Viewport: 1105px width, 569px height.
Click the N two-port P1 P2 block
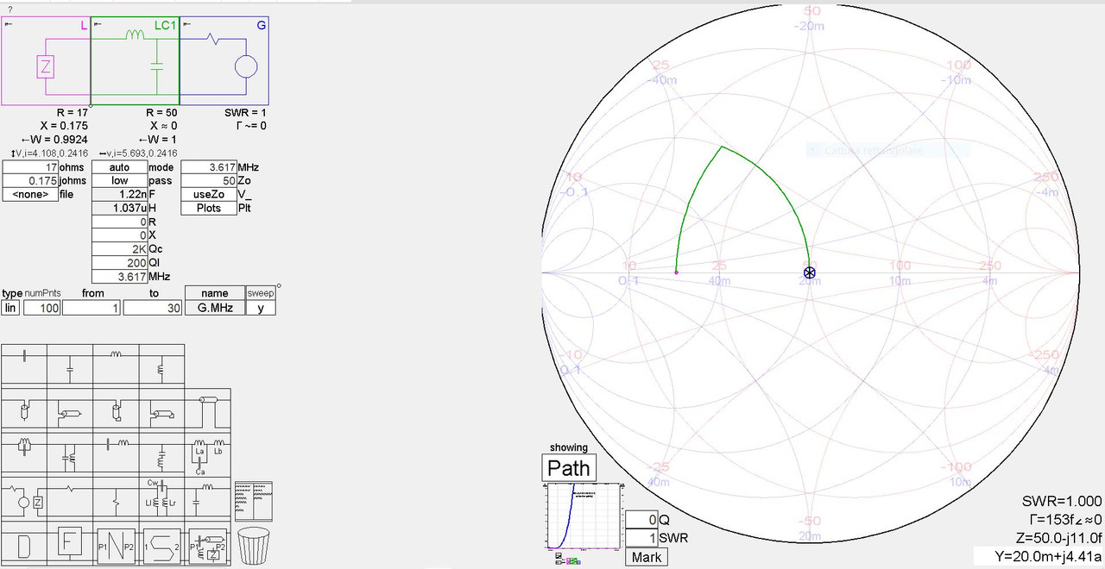(x=115, y=546)
